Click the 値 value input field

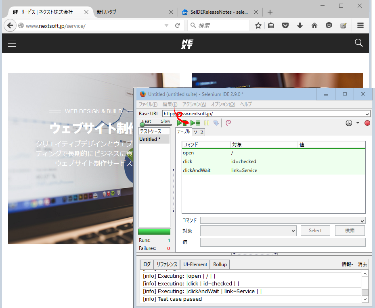pos(283,242)
